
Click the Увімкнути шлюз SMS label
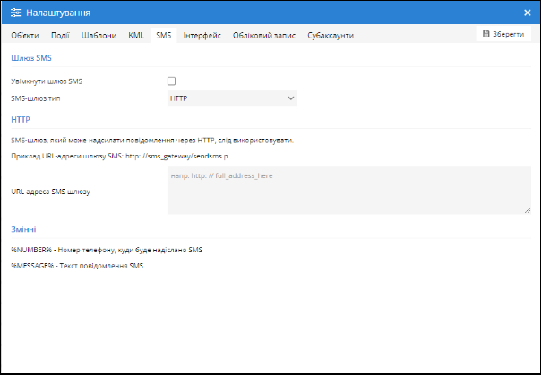(x=47, y=81)
